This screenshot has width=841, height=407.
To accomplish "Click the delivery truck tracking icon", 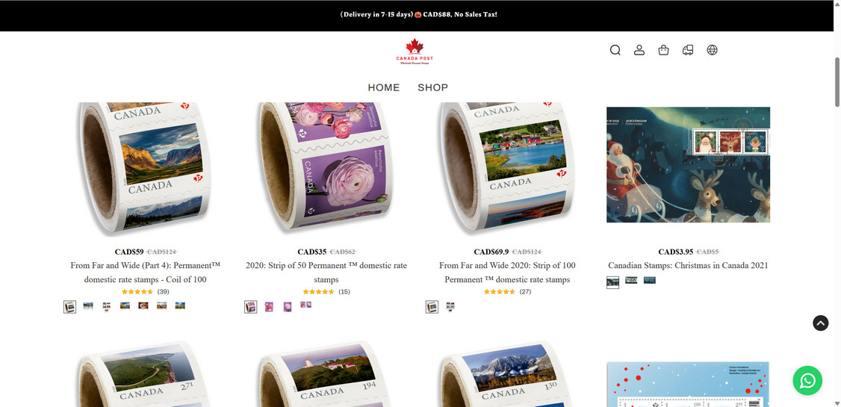I will [x=688, y=50].
